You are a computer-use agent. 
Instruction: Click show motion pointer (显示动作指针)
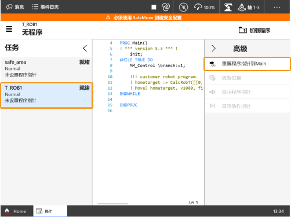pos(247,106)
